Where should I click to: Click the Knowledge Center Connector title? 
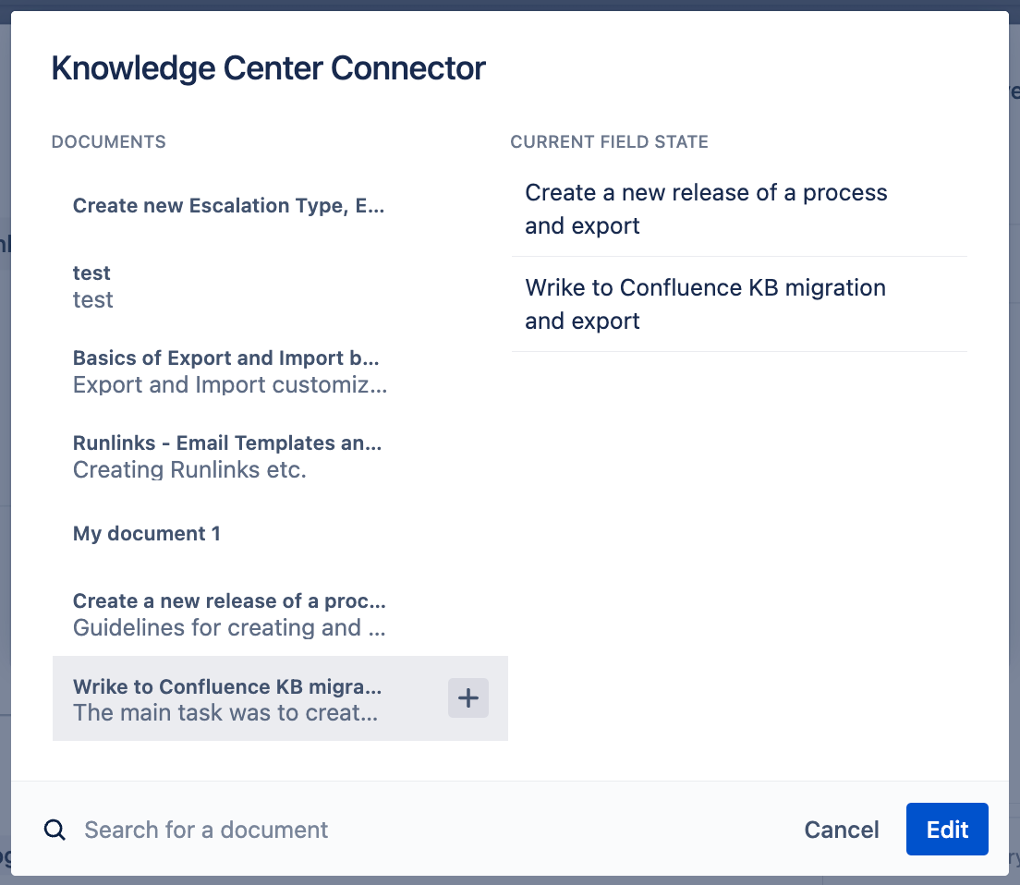click(268, 68)
